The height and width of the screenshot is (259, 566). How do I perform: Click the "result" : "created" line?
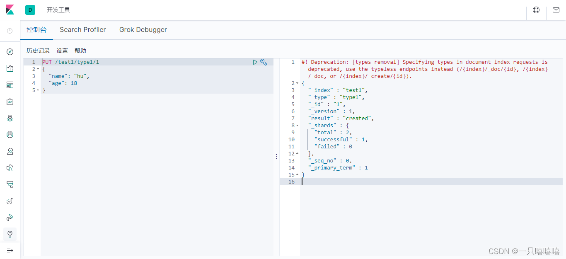(x=341, y=119)
